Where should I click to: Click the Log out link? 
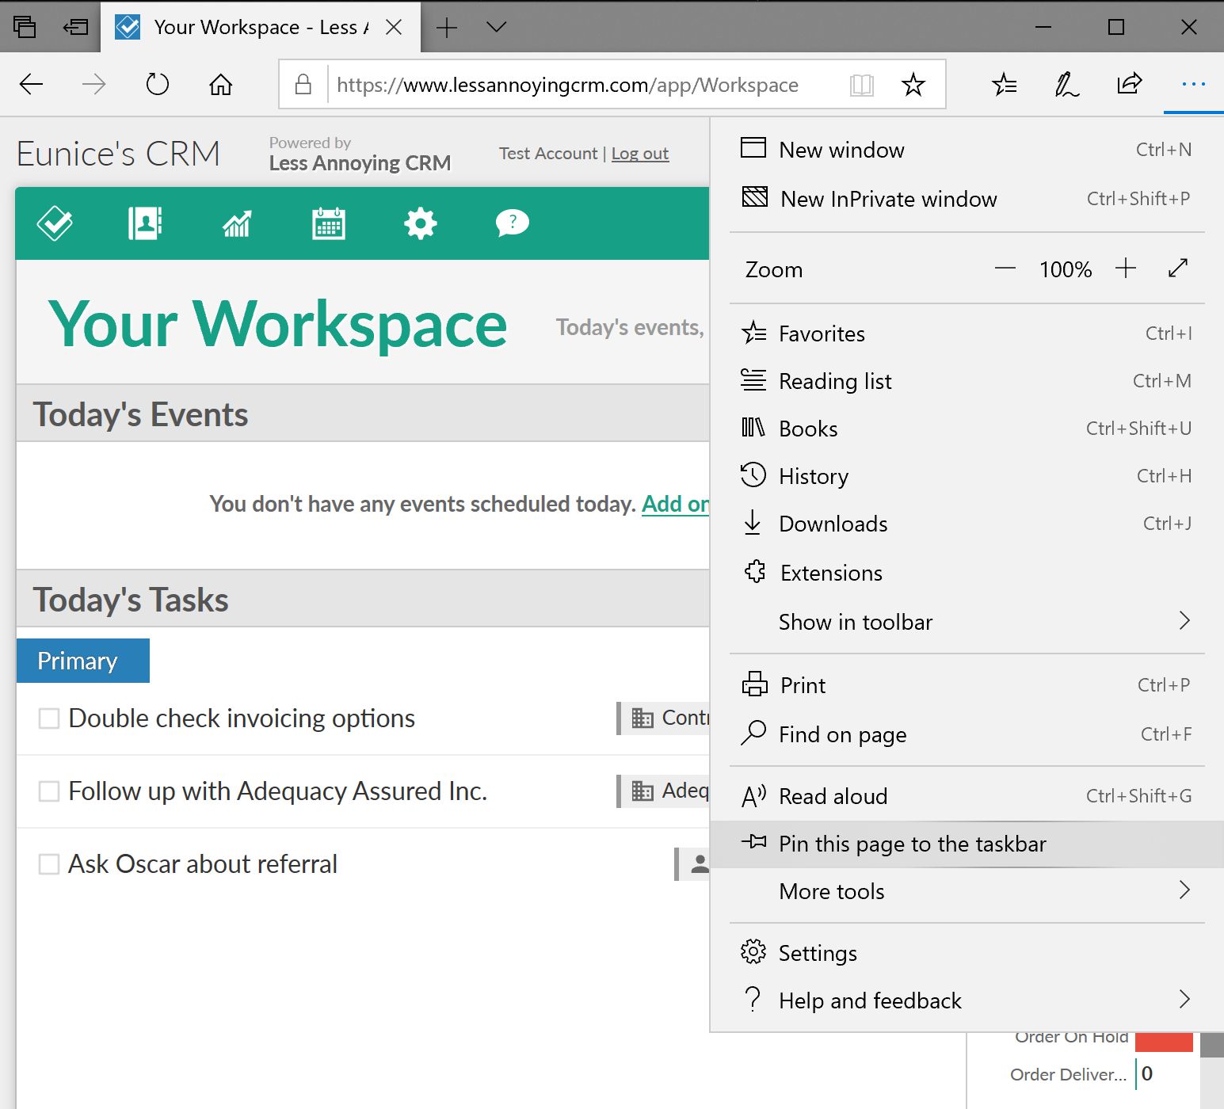point(640,153)
